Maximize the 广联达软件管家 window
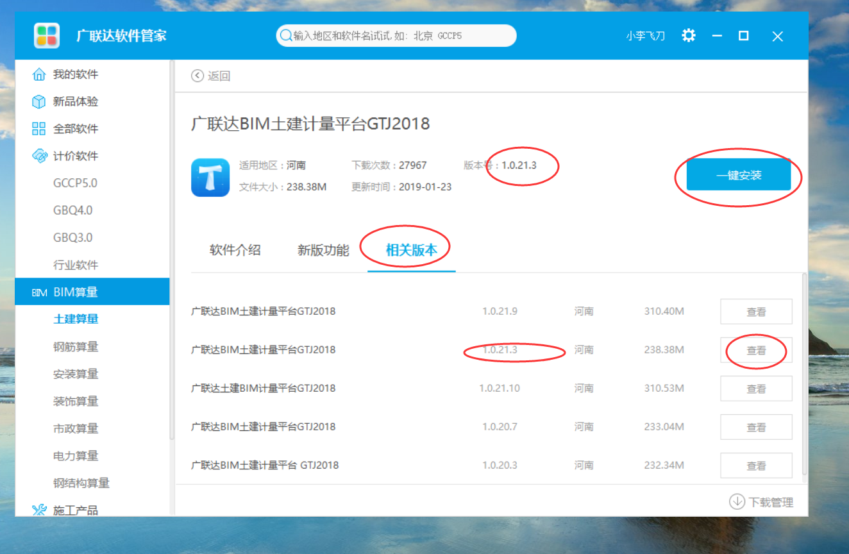The height and width of the screenshot is (554, 849). pos(744,36)
